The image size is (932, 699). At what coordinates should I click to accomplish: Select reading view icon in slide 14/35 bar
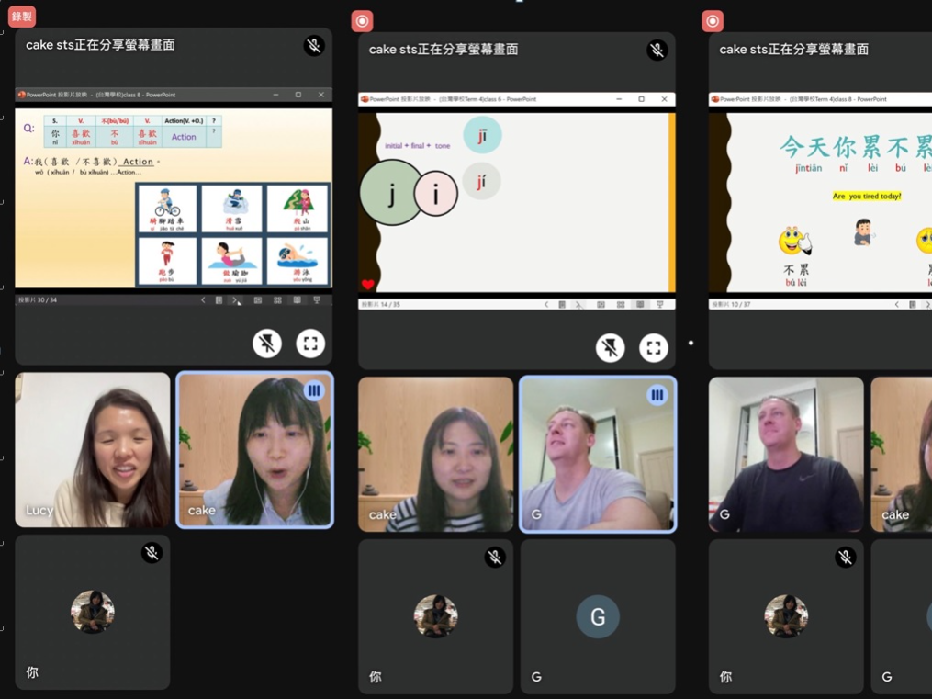coord(640,305)
